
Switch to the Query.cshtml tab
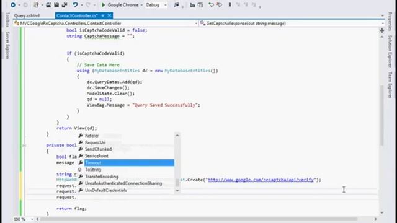[27, 15]
